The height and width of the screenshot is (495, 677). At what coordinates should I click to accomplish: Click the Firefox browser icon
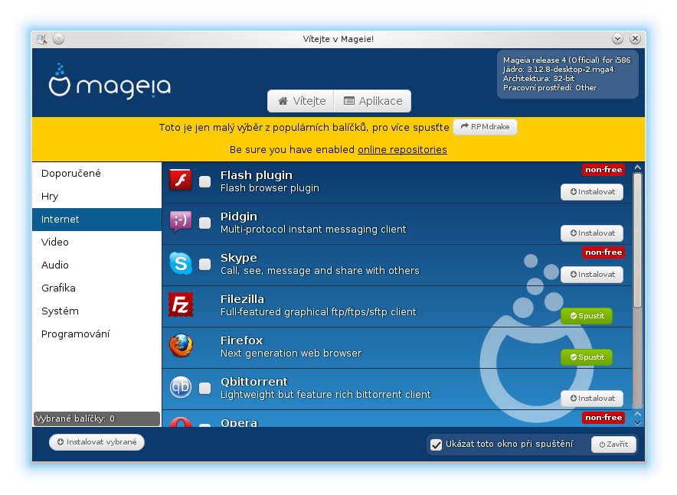click(x=181, y=345)
